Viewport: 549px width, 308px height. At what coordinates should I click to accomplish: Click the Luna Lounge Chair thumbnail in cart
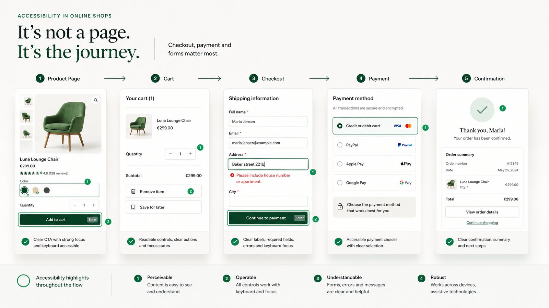(x=139, y=126)
